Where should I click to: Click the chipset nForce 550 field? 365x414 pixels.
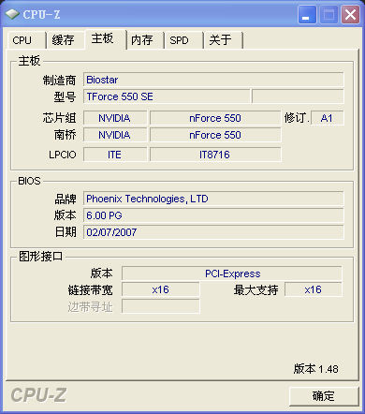point(215,118)
